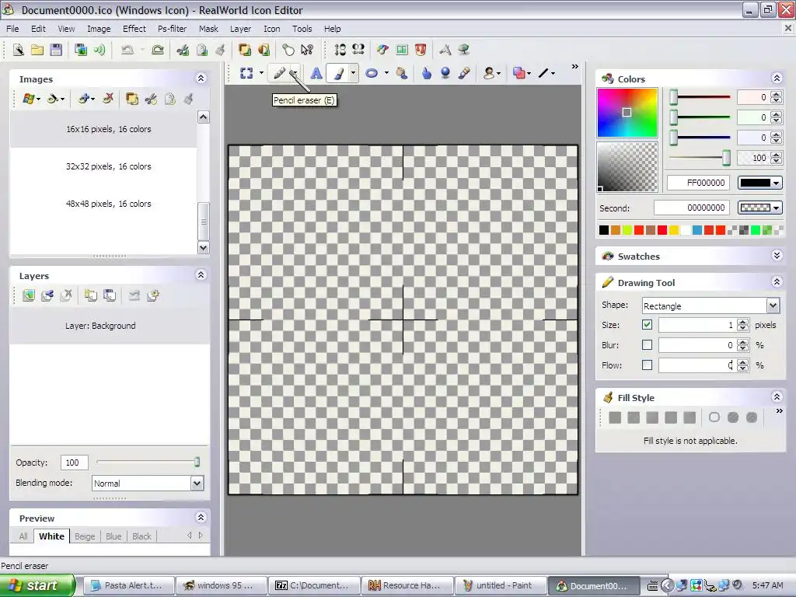The image size is (796, 597).
Task: Open the Blending mode dropdown
Action: click(x=197, y=483)
